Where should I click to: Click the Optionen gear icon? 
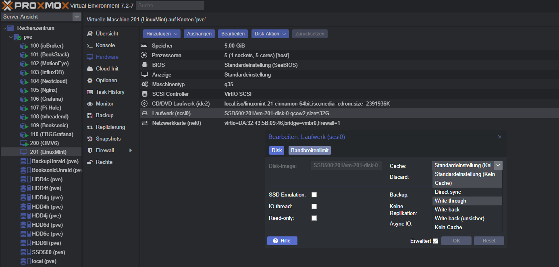90,81
